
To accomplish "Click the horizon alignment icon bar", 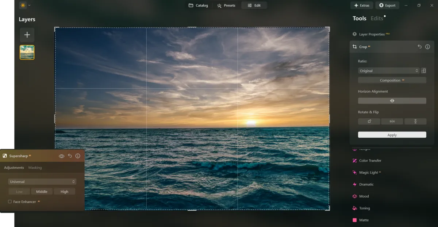I will coord(392,101).
